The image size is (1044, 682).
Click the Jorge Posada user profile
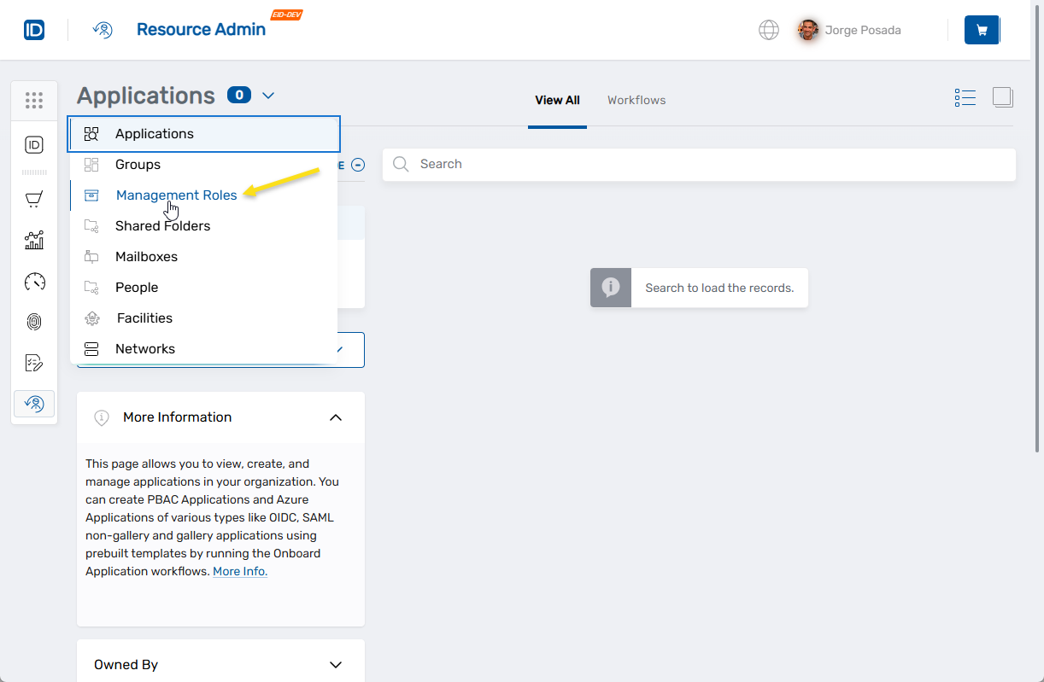point(849,31)
